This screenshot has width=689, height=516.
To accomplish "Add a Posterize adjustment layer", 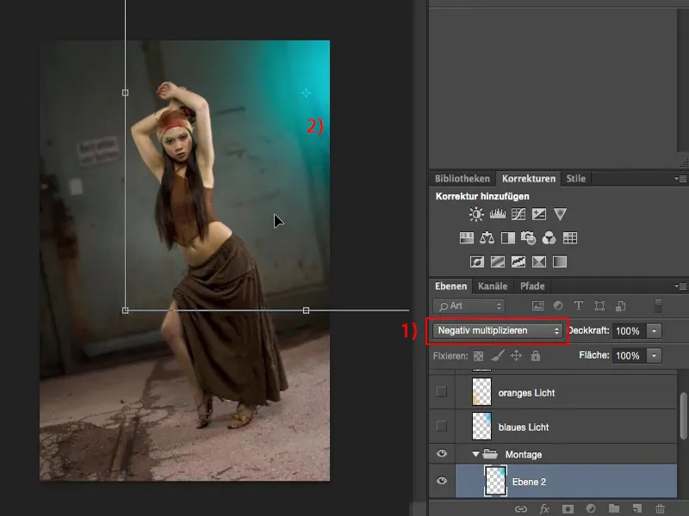I will [498, 262].
